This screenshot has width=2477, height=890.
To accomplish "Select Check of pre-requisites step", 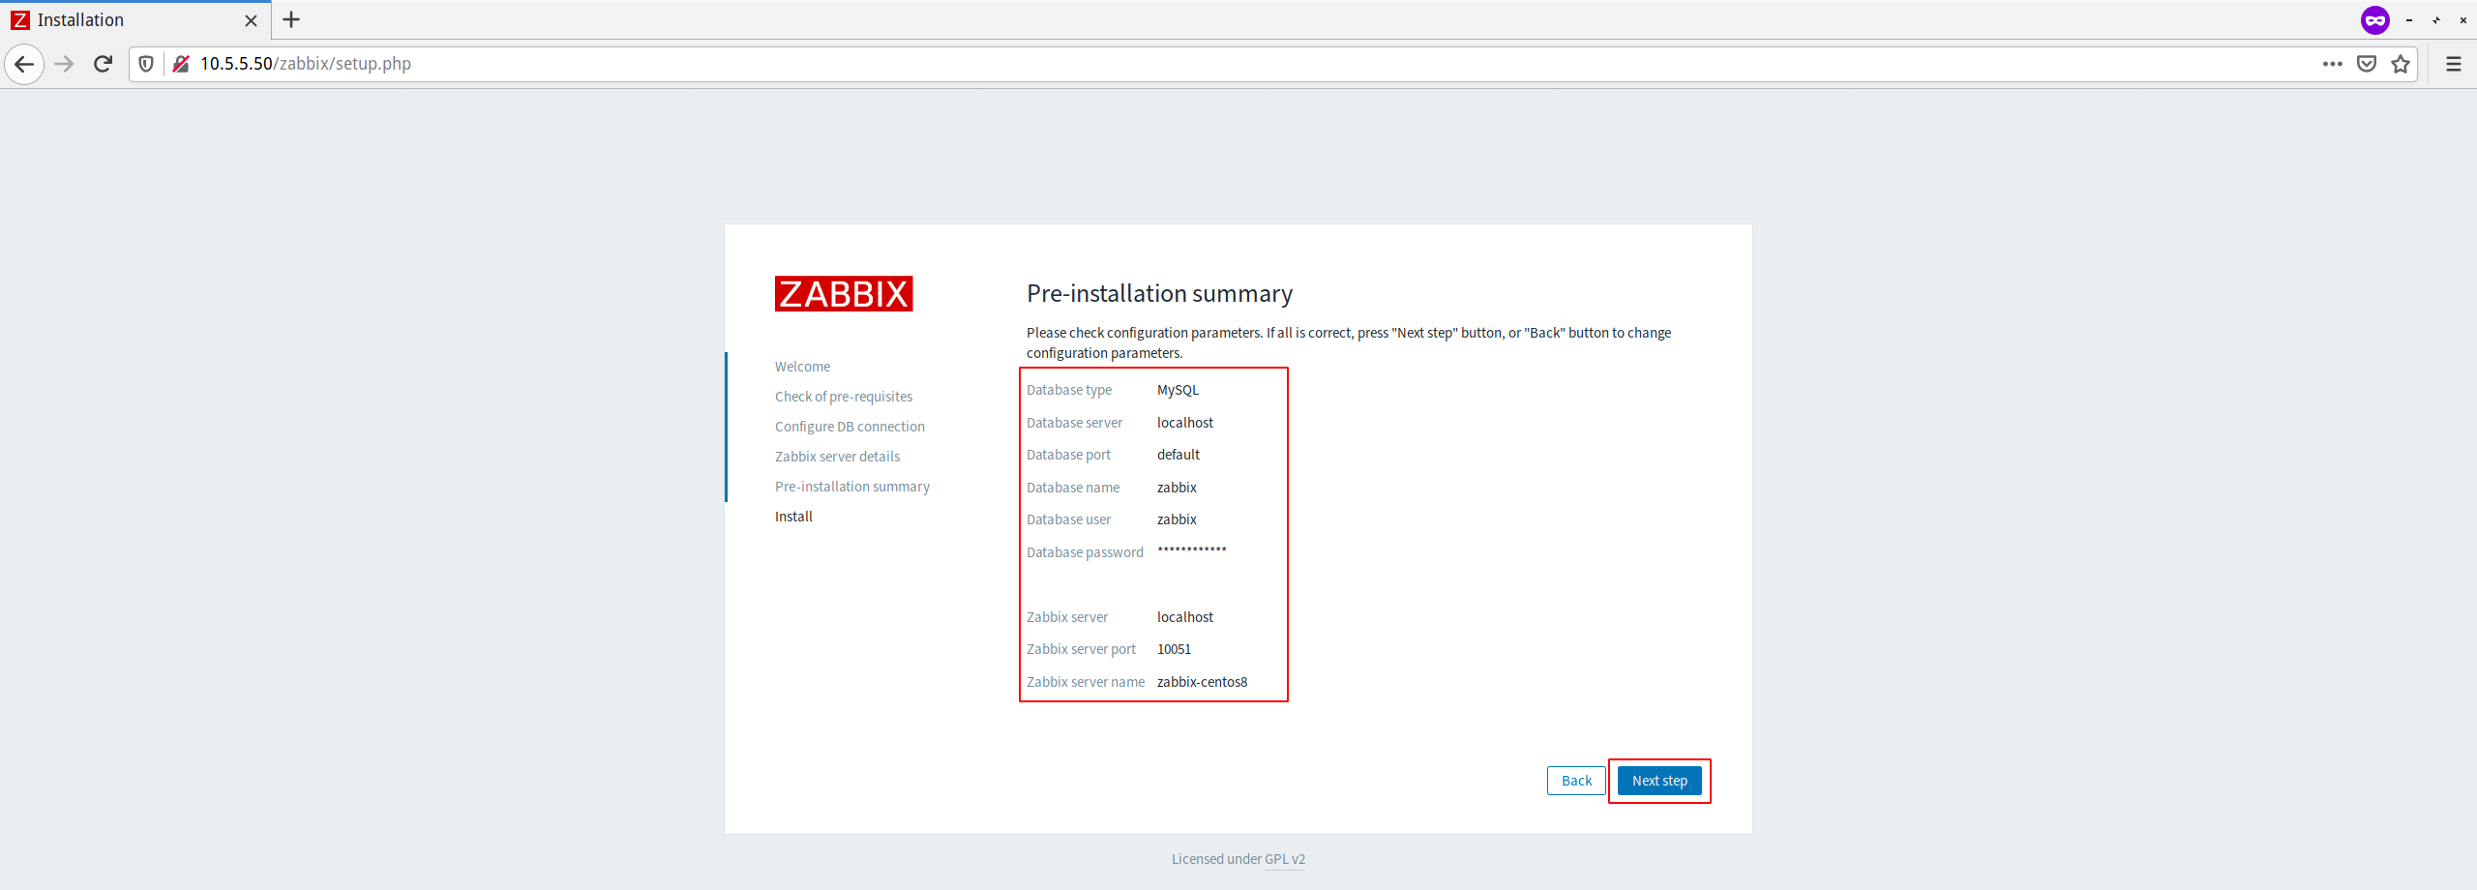I will click(844, 397).
